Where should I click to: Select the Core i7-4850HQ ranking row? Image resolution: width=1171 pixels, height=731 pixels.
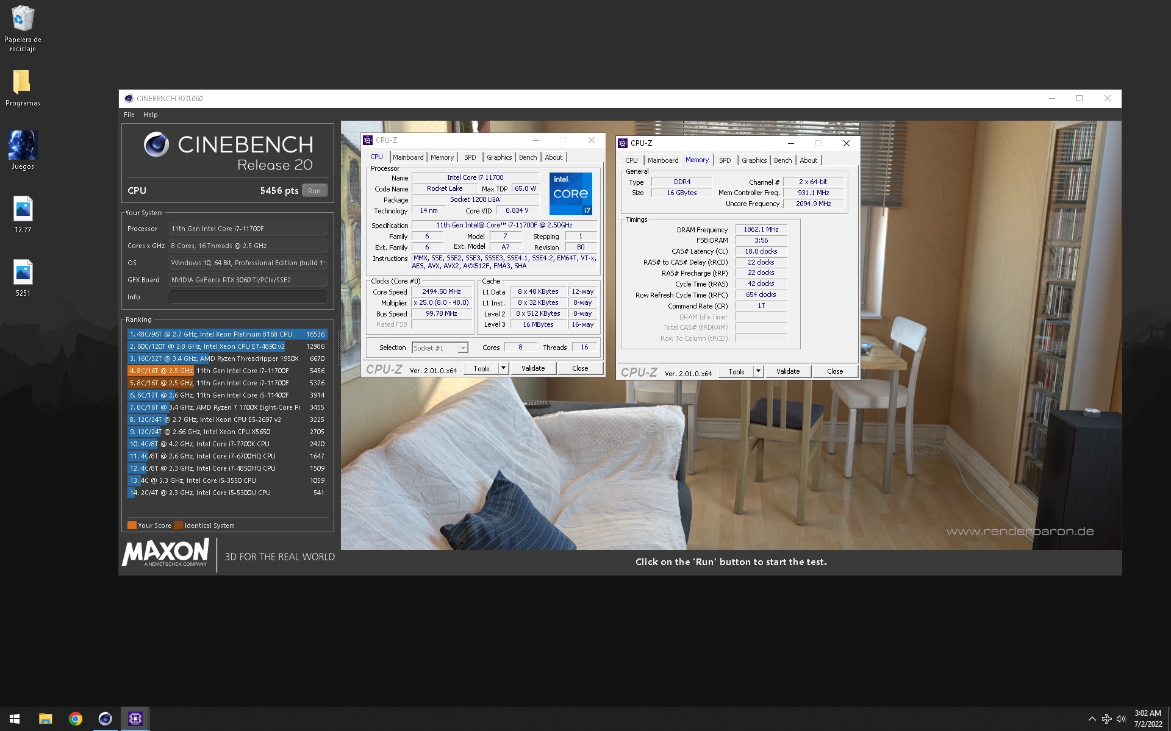(227, 468)
